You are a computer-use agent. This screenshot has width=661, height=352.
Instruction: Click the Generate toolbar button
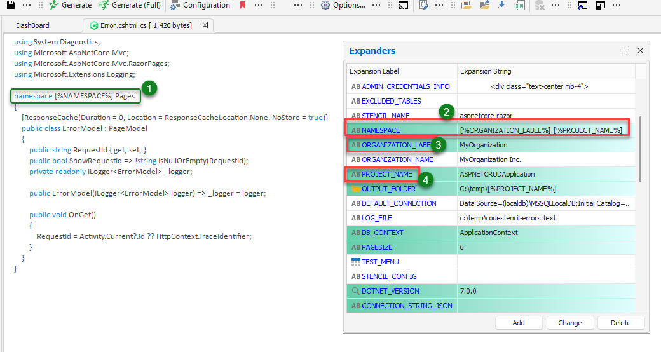(x=70, y=5)
